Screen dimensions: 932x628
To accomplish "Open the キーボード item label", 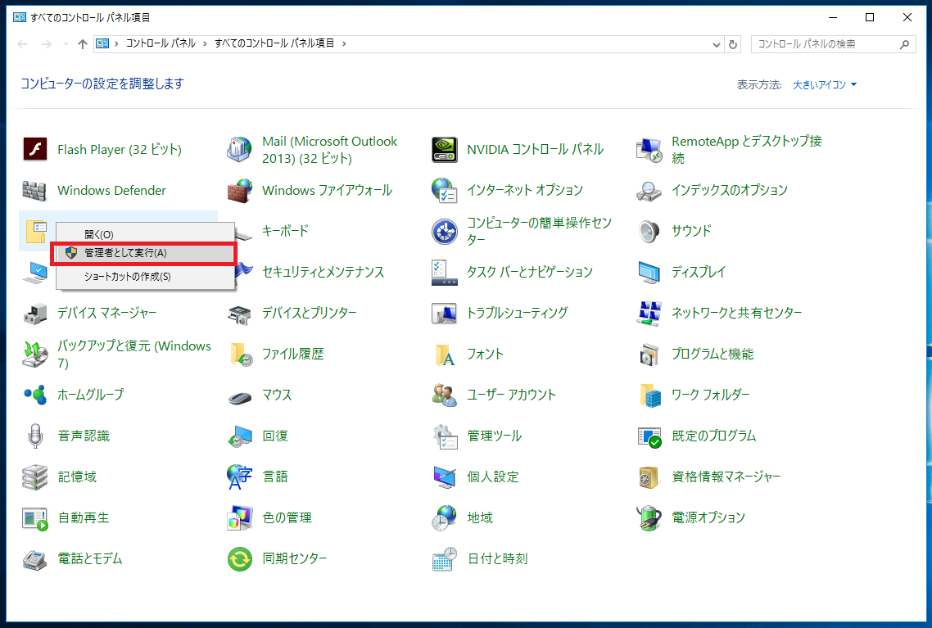I will pyautogui.click(x=285, y=231).
